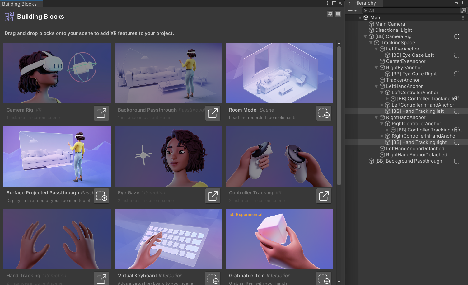This screenshot has width=468, height=285.
Task: Switch to the Hierarchy tab
Action: (364, 3)
